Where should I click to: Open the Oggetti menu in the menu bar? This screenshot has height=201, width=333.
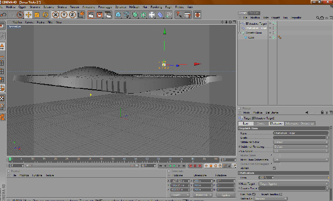22,7
